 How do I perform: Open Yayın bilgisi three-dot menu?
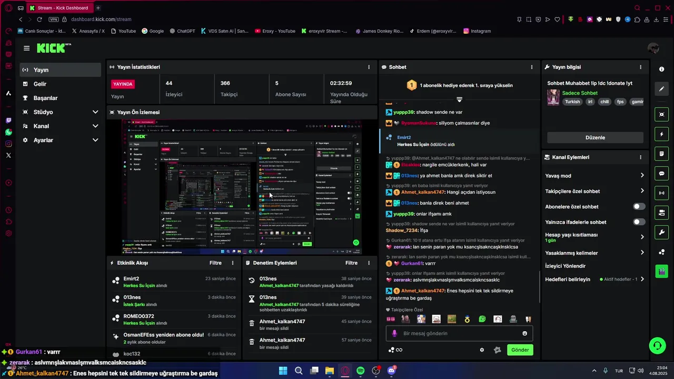[640, 67]
